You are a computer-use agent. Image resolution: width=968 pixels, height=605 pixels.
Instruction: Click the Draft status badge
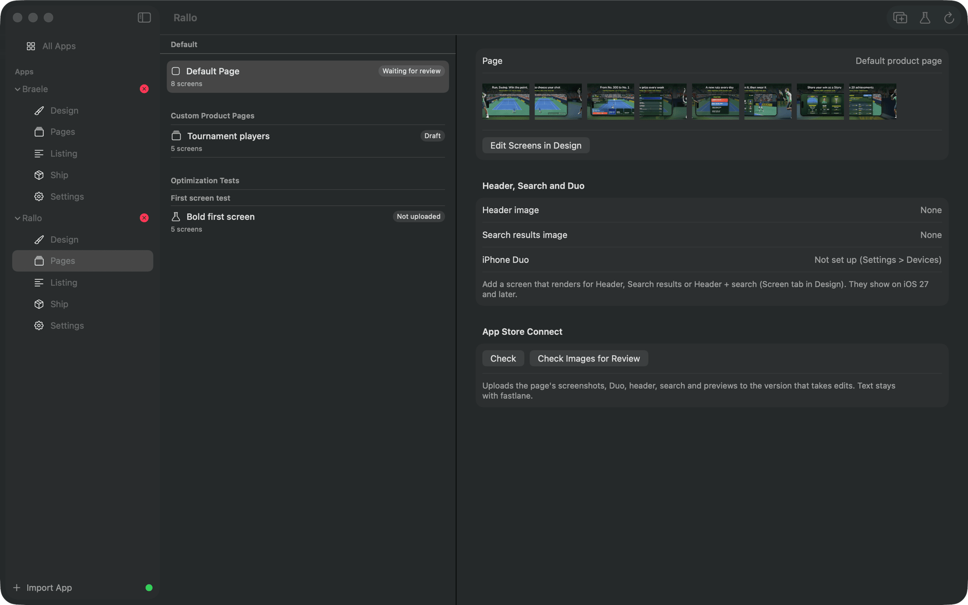[432, 136]
